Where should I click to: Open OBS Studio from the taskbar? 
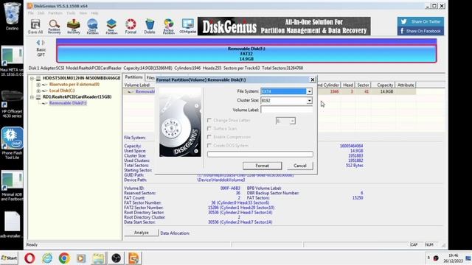[116, 258]
